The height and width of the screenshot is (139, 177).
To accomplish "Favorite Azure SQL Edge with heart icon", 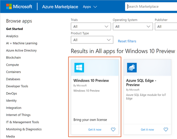I will click(x=166, y=130).
